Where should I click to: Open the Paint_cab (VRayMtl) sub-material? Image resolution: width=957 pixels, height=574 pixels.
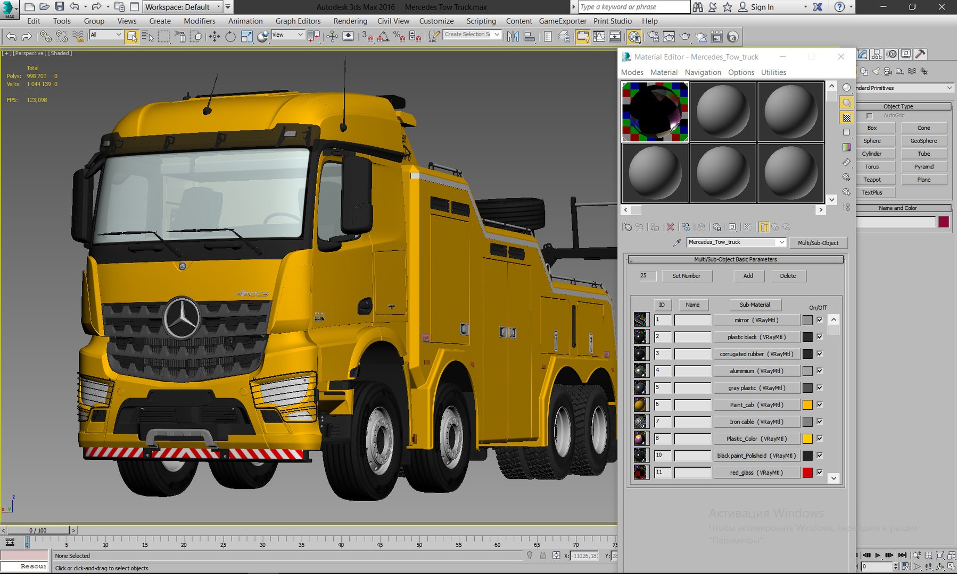coord(756,404)
